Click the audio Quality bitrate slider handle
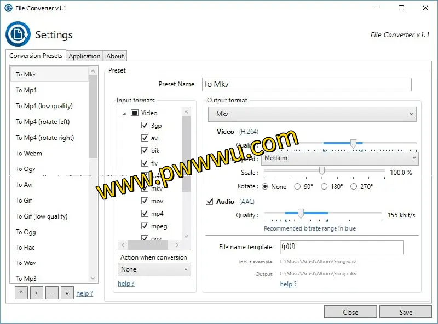 pos(301,214)
